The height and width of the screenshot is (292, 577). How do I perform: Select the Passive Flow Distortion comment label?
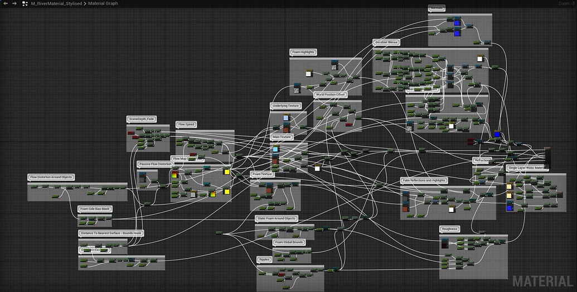(156, 164)
